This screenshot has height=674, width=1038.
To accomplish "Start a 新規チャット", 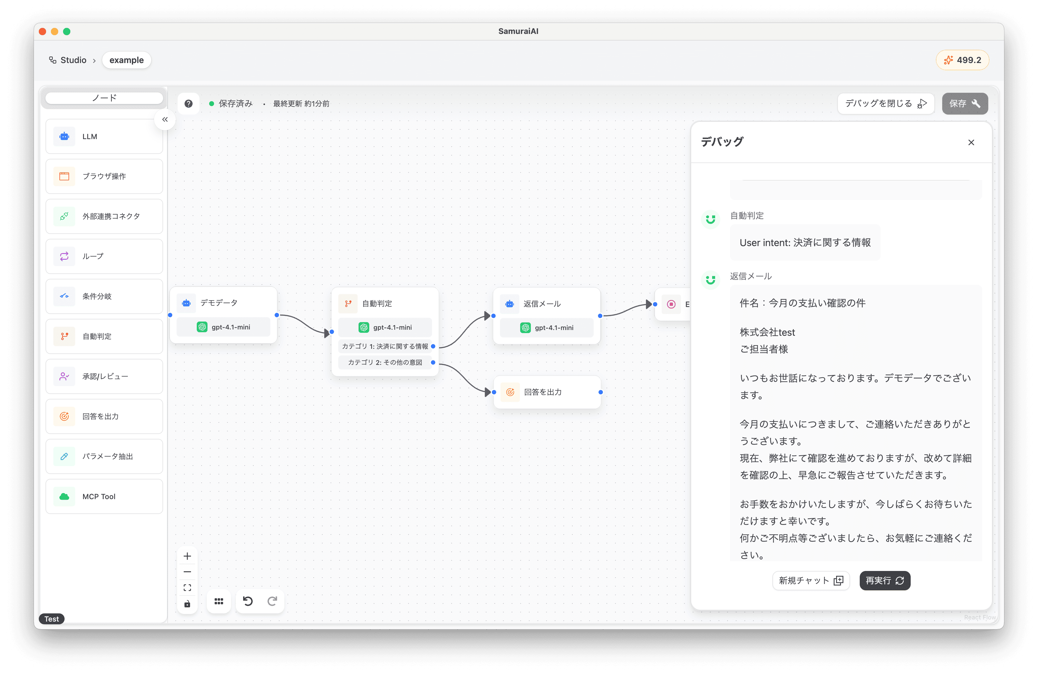I will pyautogui.click(x=811, y=581).
